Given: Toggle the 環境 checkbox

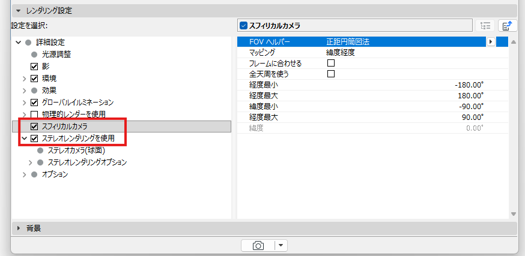Looking at the screenshot, I should (x=34, y=79).
